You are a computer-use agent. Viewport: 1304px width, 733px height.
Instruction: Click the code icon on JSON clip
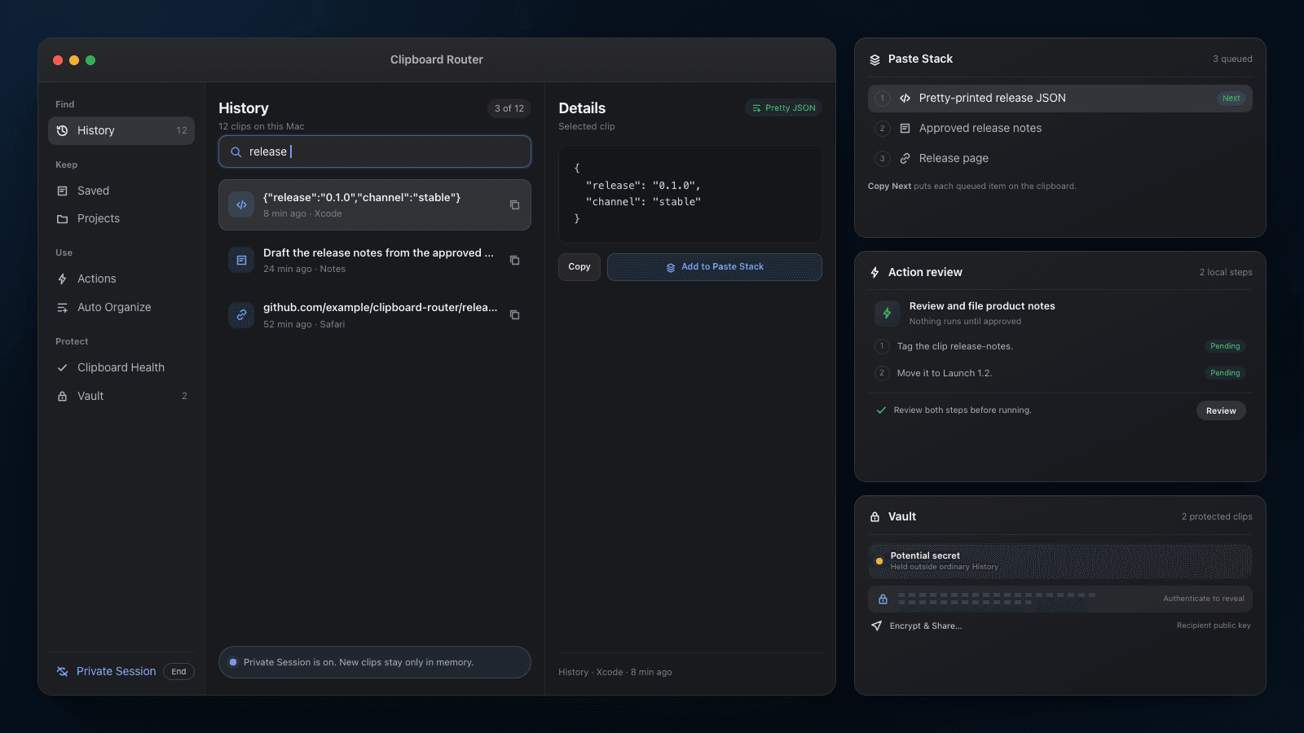[241, 205]
